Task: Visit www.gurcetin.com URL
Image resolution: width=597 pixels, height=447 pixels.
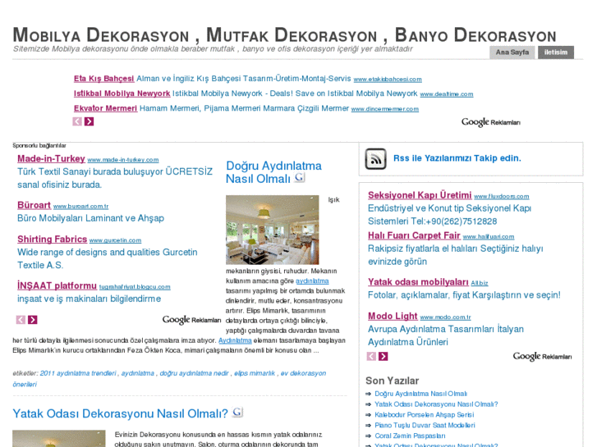Action: pos(115,240)
